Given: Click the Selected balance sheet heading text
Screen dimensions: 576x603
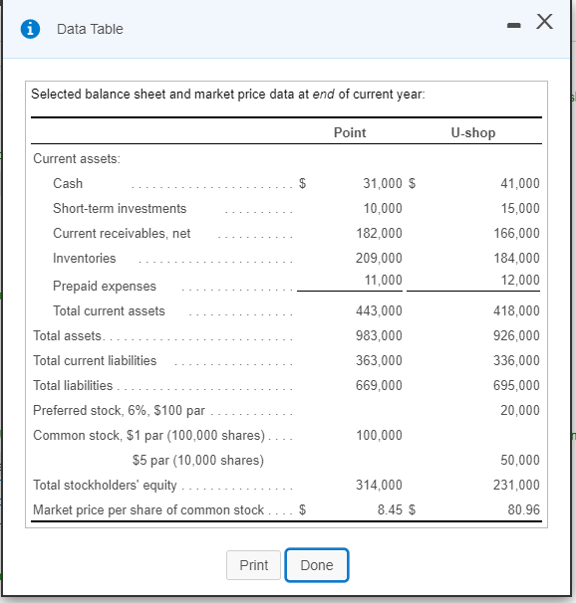Looking at the screenshot, I should click(x=228, y=95).
